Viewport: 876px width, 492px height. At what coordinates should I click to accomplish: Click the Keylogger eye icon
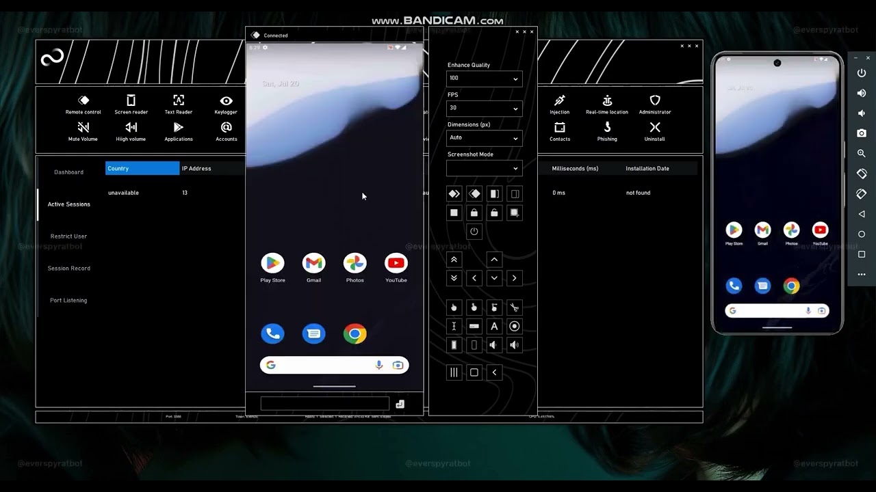pos(226,100)
